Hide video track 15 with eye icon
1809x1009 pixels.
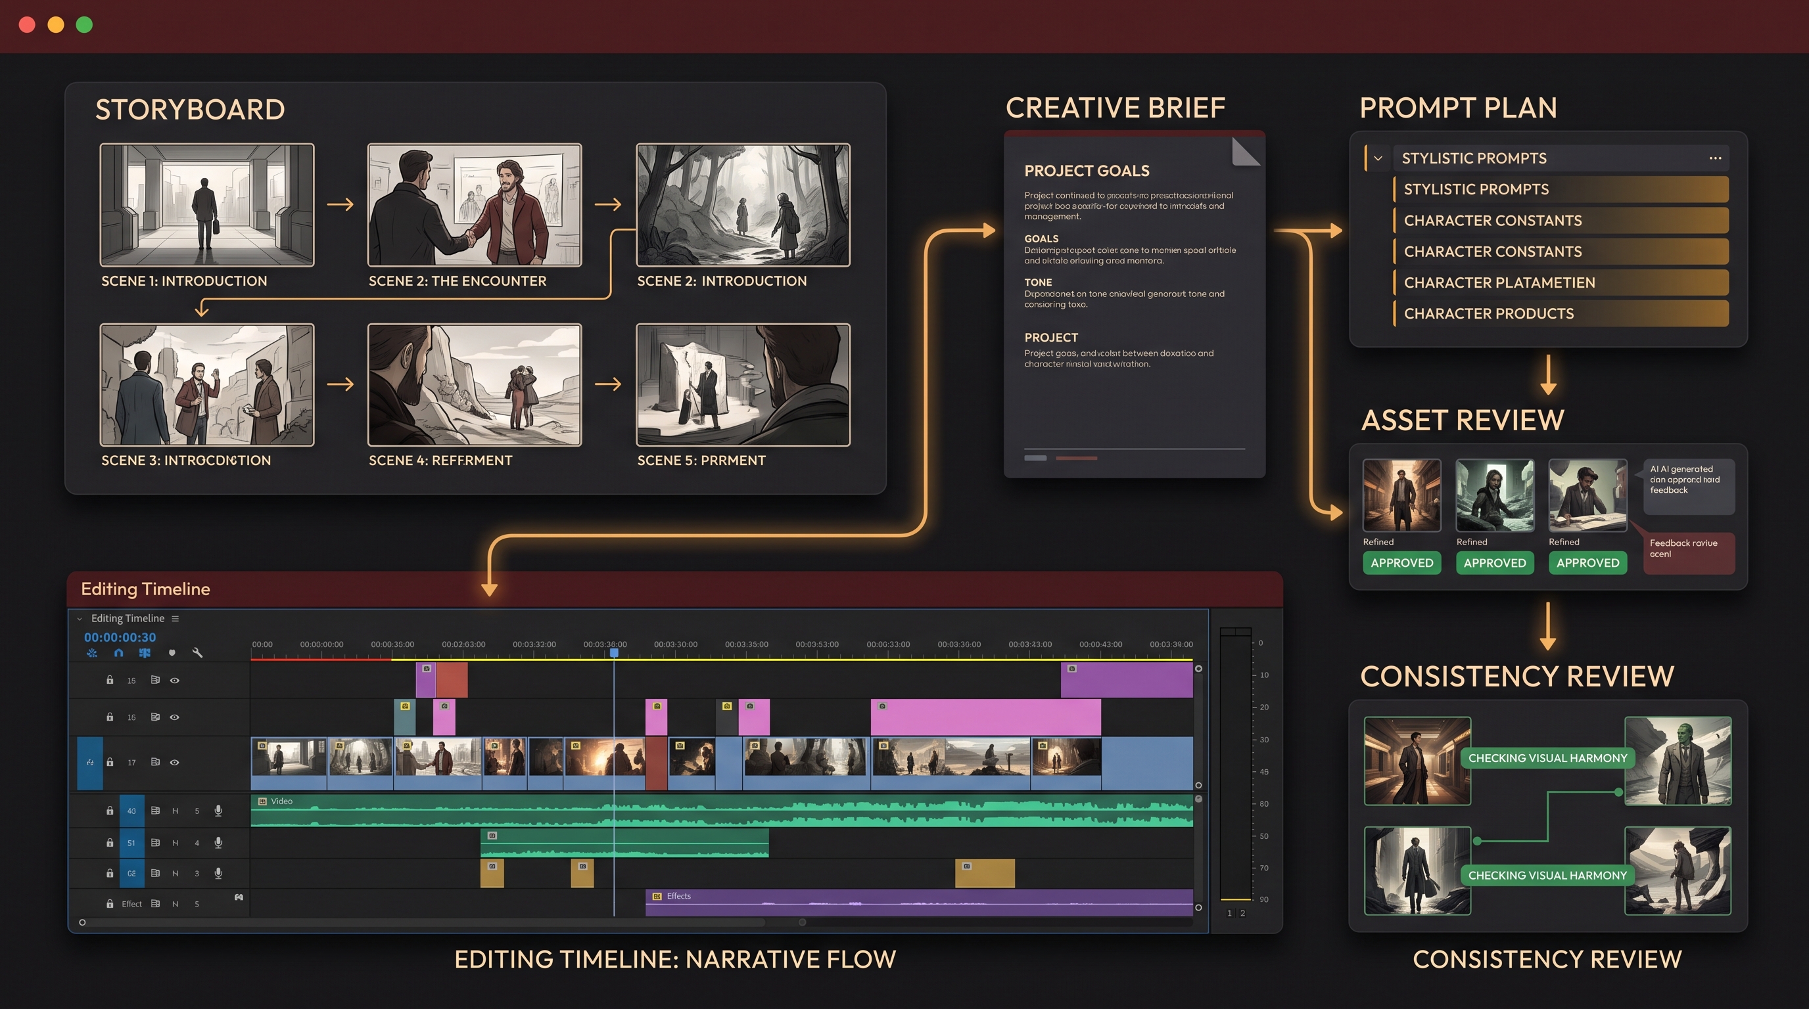pos(175,680)
